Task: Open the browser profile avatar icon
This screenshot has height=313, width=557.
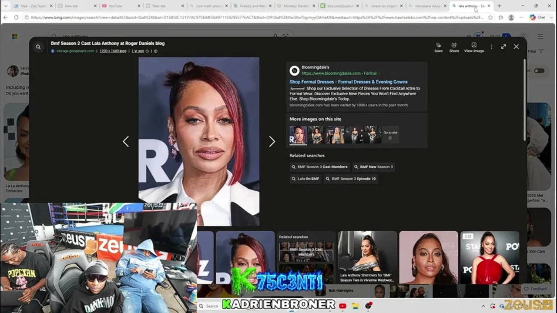Action: pyautogui.click(x=511, y=17)
